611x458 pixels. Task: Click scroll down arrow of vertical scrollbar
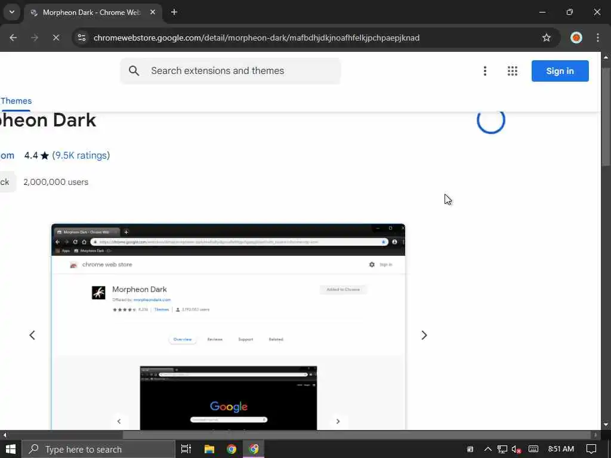coord(606,425)
